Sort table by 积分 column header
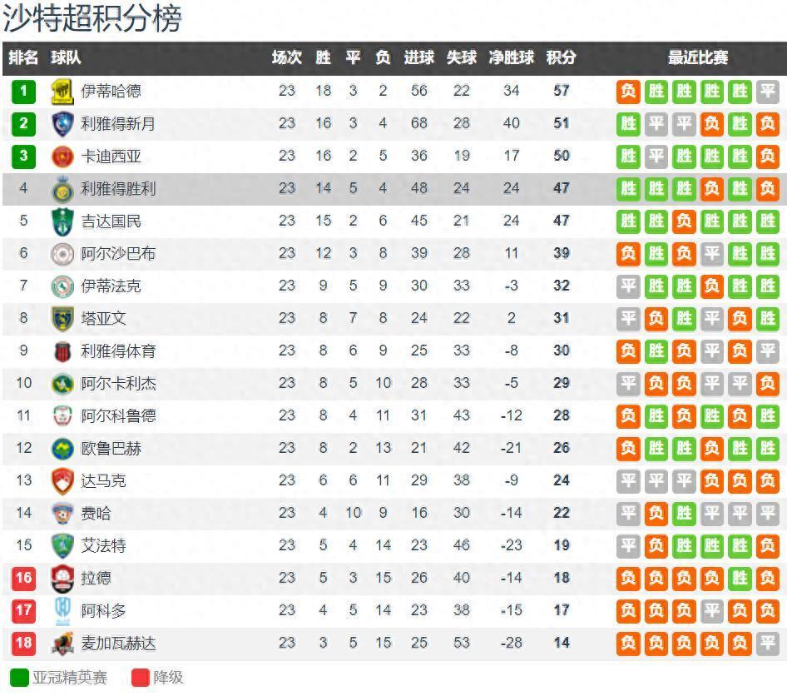Viewport: 787px width, 696px height. click(x=561, y=57)
